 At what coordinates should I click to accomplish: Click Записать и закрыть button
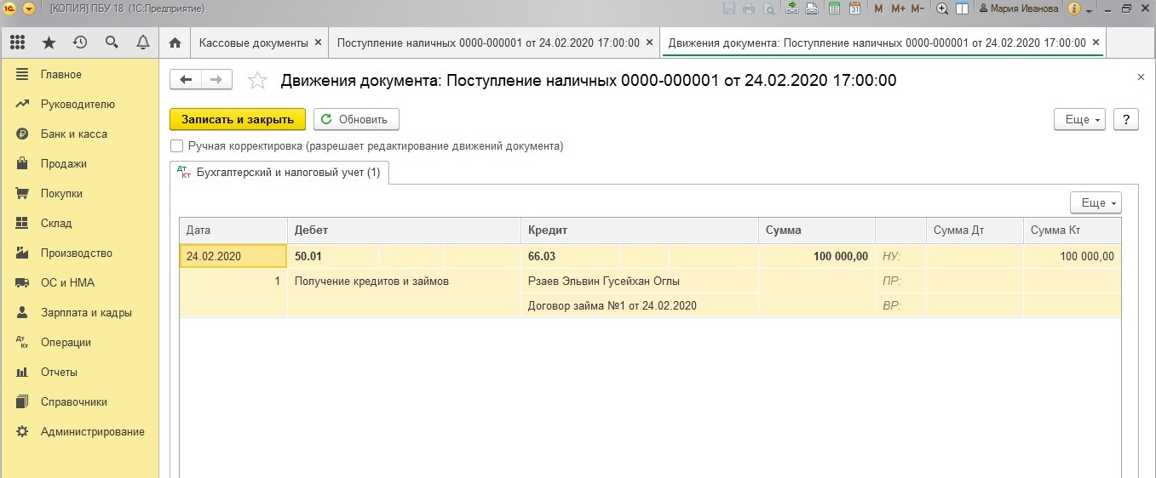(x=238, y=119)
